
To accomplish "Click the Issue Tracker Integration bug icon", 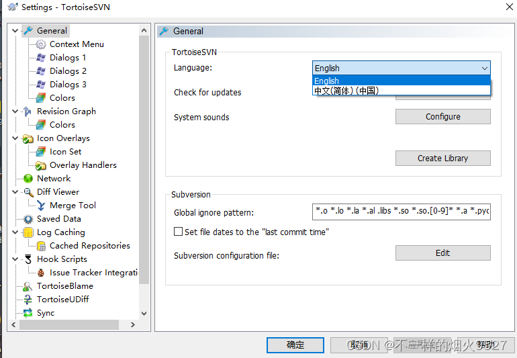I will coord(41,273).
